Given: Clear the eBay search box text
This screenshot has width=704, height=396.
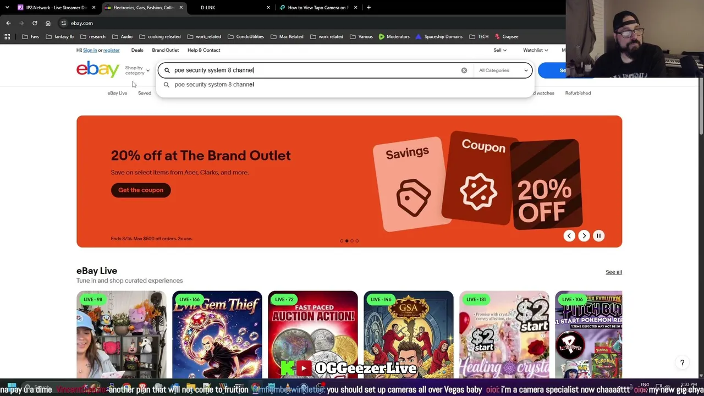Looking at the screenshot, I should click(464, 70).
